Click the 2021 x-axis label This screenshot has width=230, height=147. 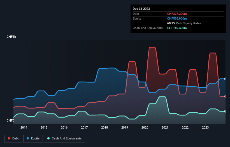[165, 127]
